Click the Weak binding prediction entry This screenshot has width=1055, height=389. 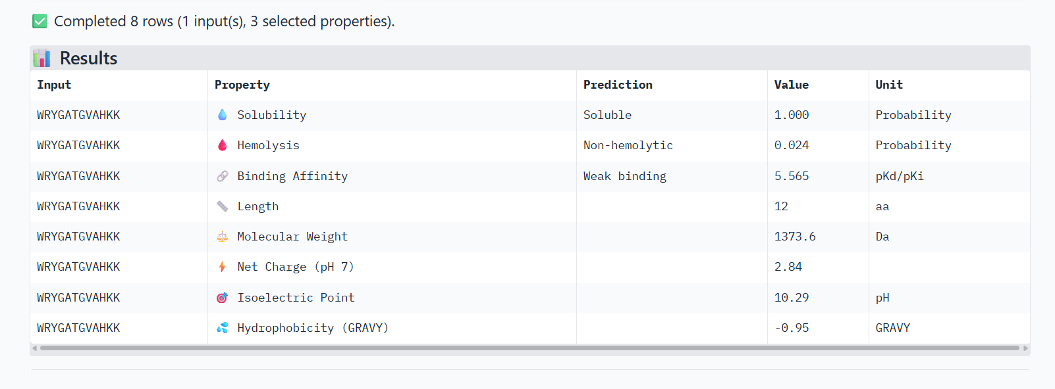click(x=624, y=176)
